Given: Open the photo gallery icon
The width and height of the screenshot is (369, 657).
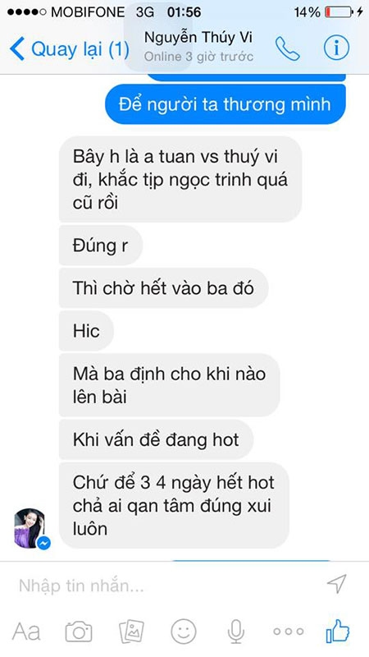Looking at the screenshot, I should tap(131, 631).
